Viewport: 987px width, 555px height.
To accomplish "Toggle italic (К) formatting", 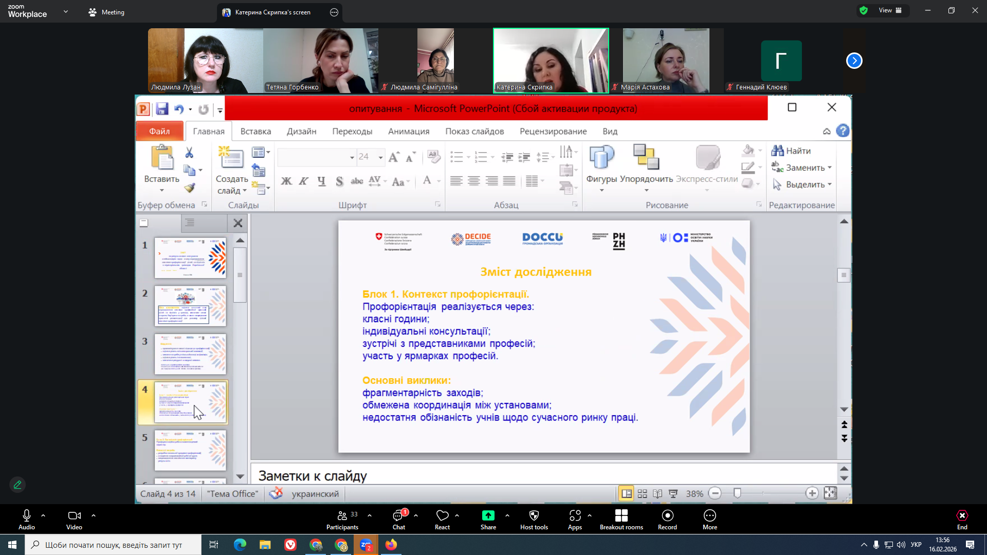I will coord(304,181).
